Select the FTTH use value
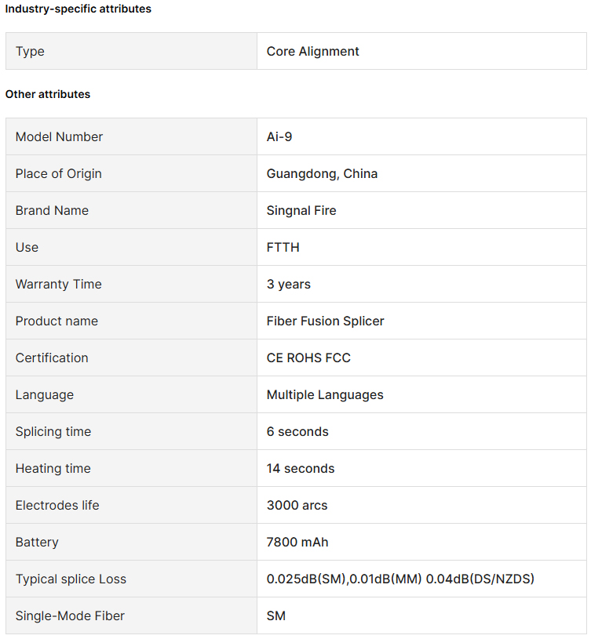Viewport: 591px width, 639px height. pyautogui.click(x=283, y=248)
